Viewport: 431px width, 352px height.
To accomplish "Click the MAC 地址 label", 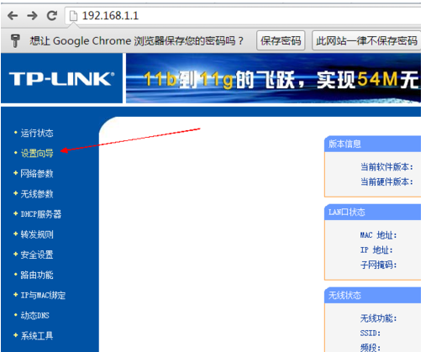I will point(379,235).
